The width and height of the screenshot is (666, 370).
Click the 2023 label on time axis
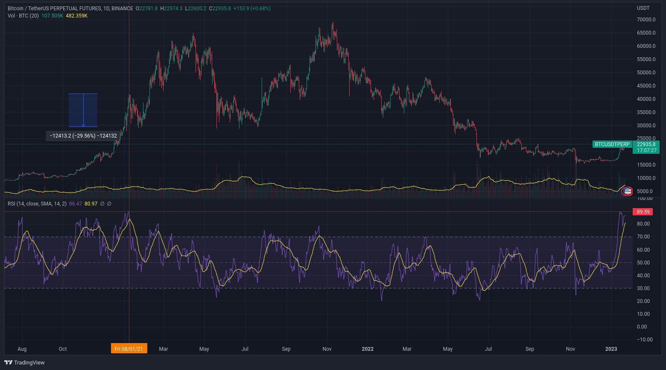click(611, 349)
